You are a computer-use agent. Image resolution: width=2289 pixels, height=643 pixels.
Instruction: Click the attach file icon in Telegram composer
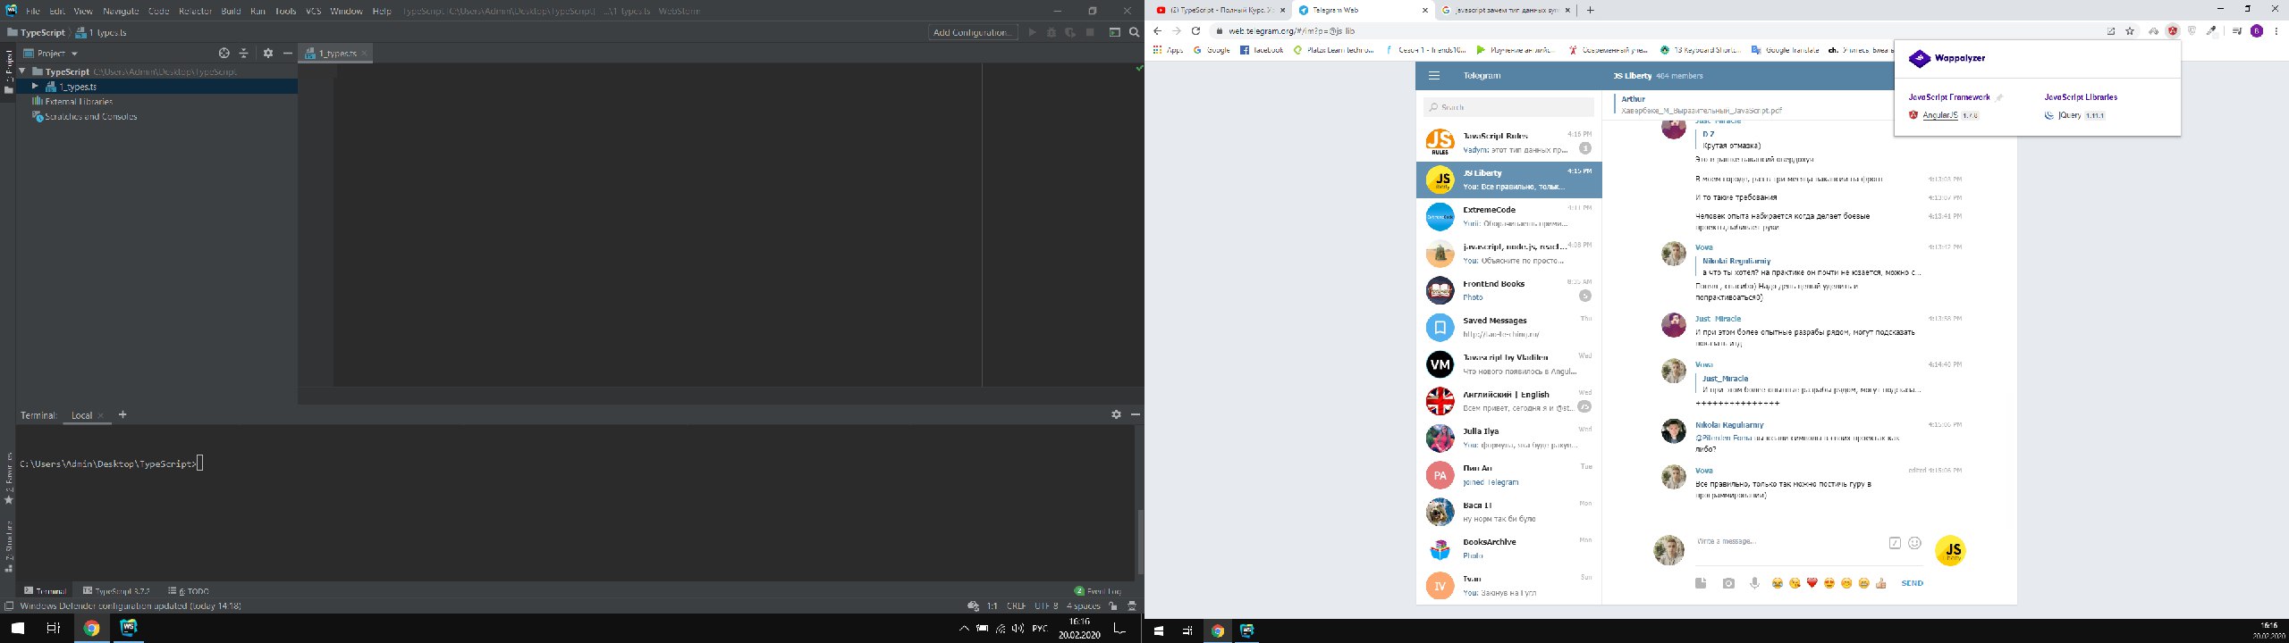pos(1701,583)
